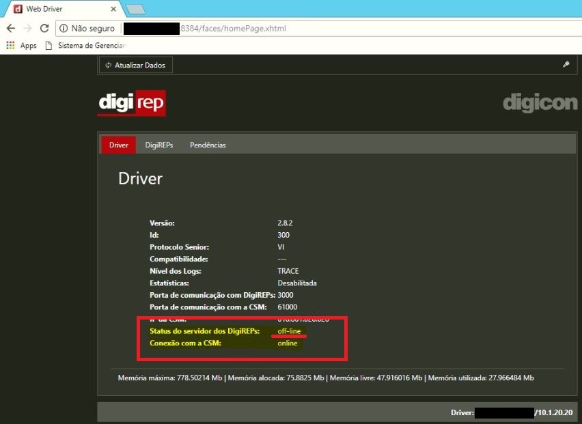582x424 pixels.
Task: Close the Web Driver browser tab
Action: pyautogui.click(x=113, y=9)
